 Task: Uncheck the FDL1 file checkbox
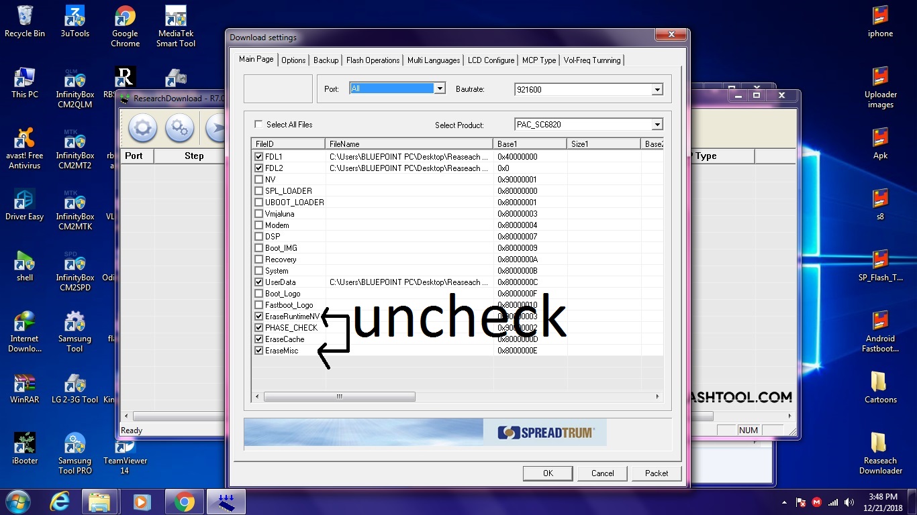click(x=259, y=156)
